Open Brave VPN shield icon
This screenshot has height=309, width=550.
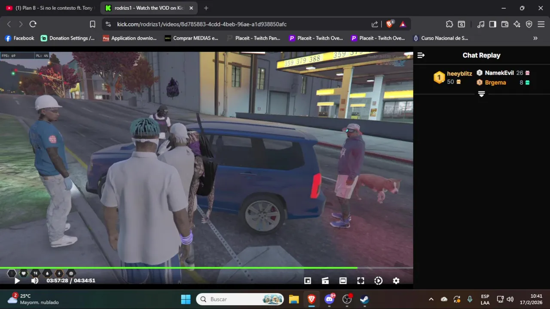pos(529,24)
